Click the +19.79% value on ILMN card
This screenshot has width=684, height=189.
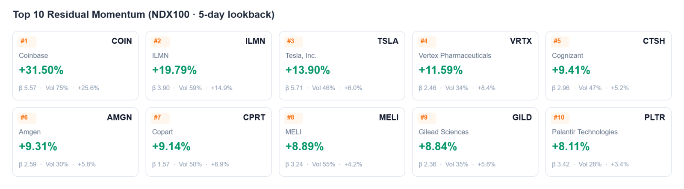coord(174,70)
